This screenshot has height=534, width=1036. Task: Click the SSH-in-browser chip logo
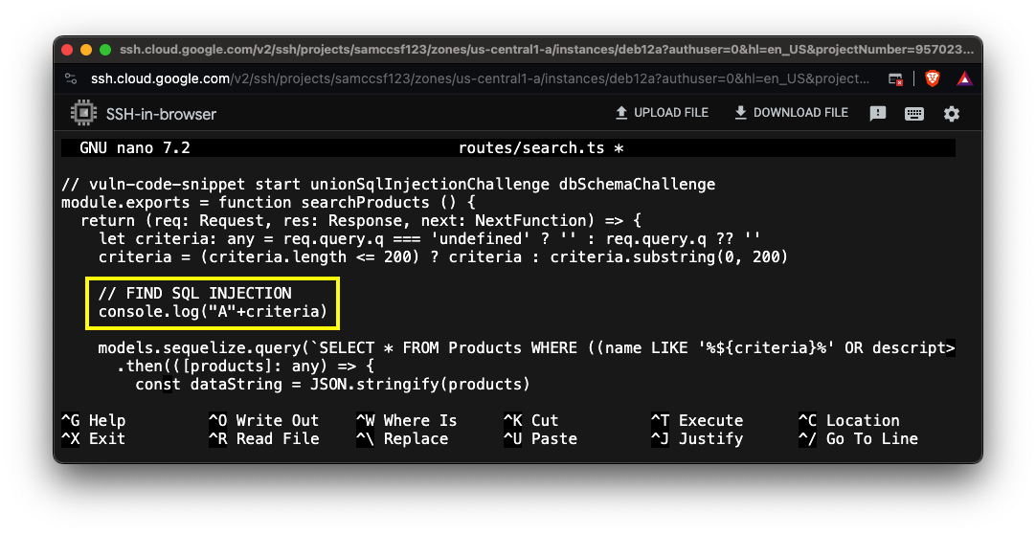tap(83, 113)
